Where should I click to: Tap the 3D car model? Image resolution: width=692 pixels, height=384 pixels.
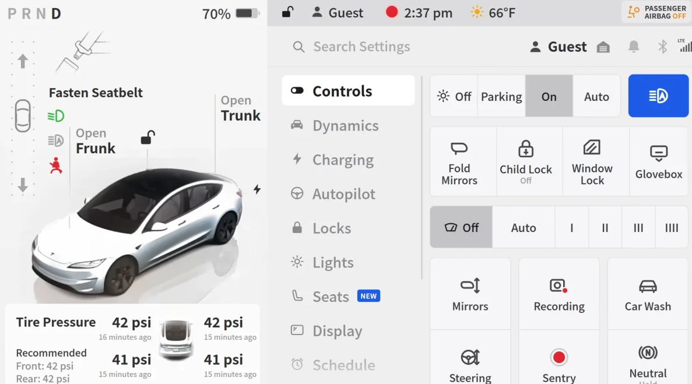[137, 232]
